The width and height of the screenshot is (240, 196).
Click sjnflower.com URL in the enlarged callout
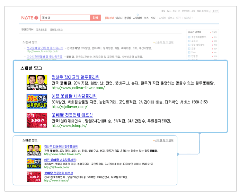click(x=69, y=107)
